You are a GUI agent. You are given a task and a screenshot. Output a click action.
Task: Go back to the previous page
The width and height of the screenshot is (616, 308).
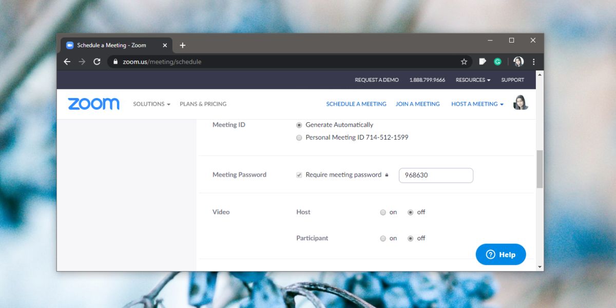point(67,62)
